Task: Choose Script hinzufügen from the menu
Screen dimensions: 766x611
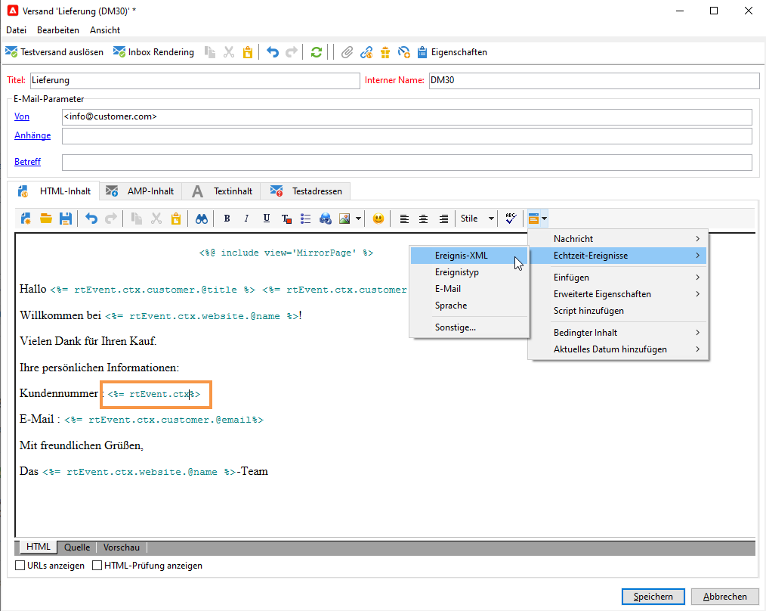Action: [x=619, y=311]
